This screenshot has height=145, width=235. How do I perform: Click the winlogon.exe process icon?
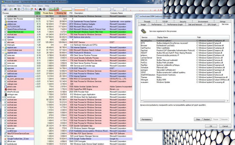(6, 95)
